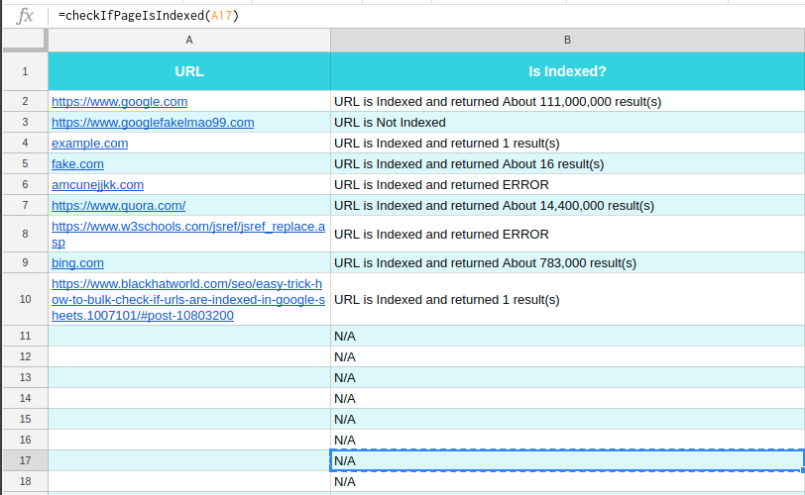805x495 pixels.
Task: Select the 'Is Indexed?' header cell
Action: click(x=567, y=71)
